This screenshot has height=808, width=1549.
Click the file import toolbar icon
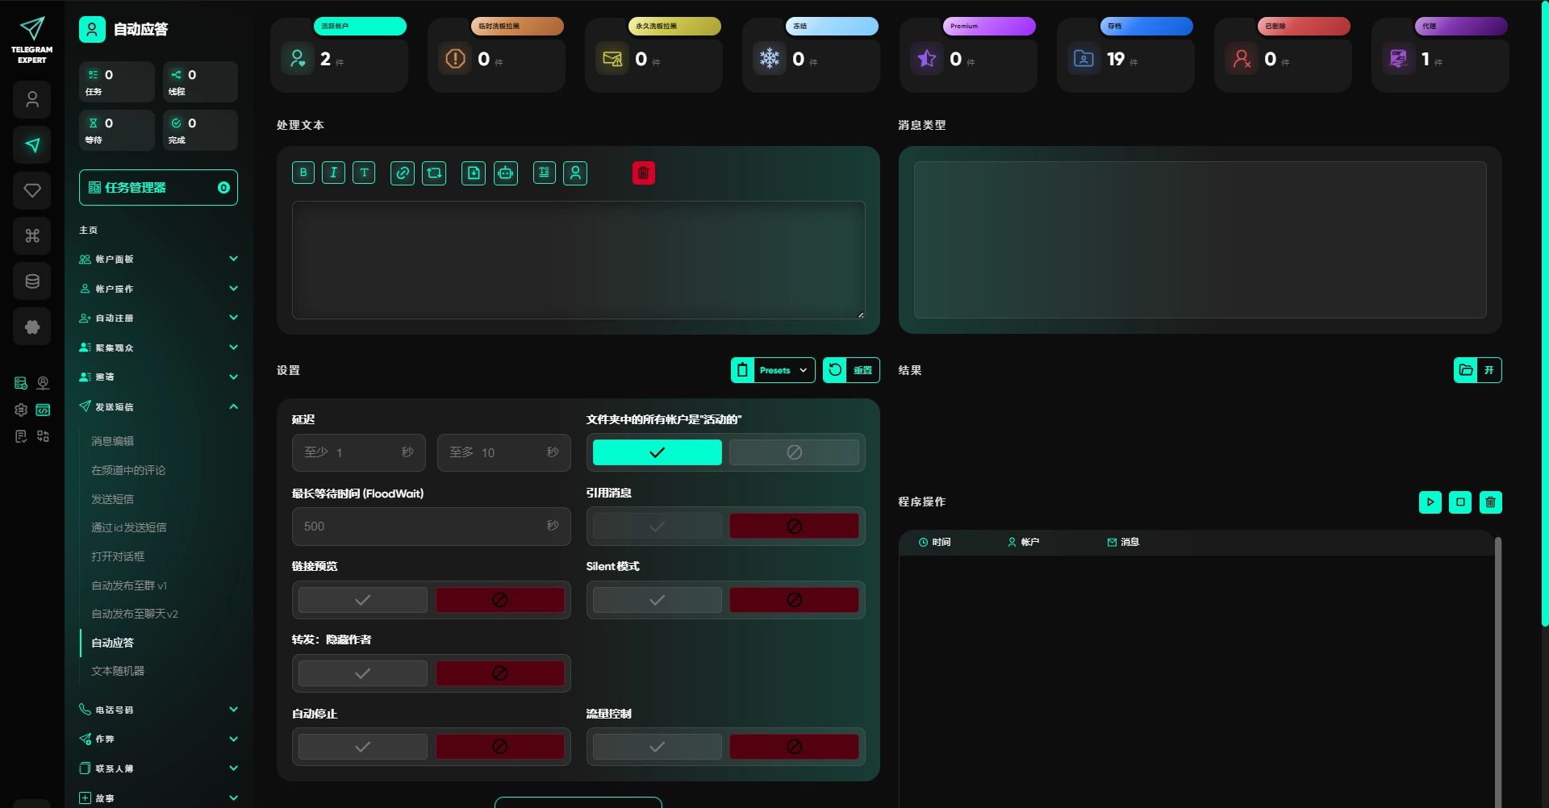point(474,173)
